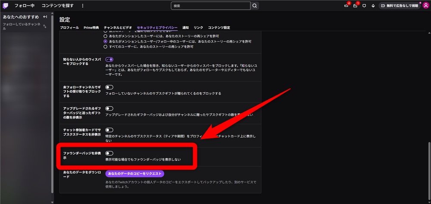Enable ファウンダーバッジを非表示 switch
Viewport: 431px width, 204px height.
point(109,153)
